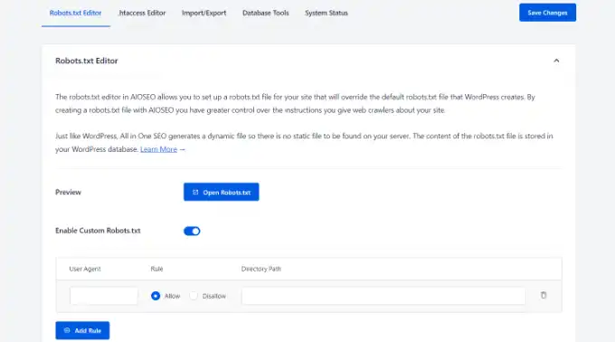Select the Disallow rule radio button
The width and height of the screenshot is (615, 342).
click(194, 296)
